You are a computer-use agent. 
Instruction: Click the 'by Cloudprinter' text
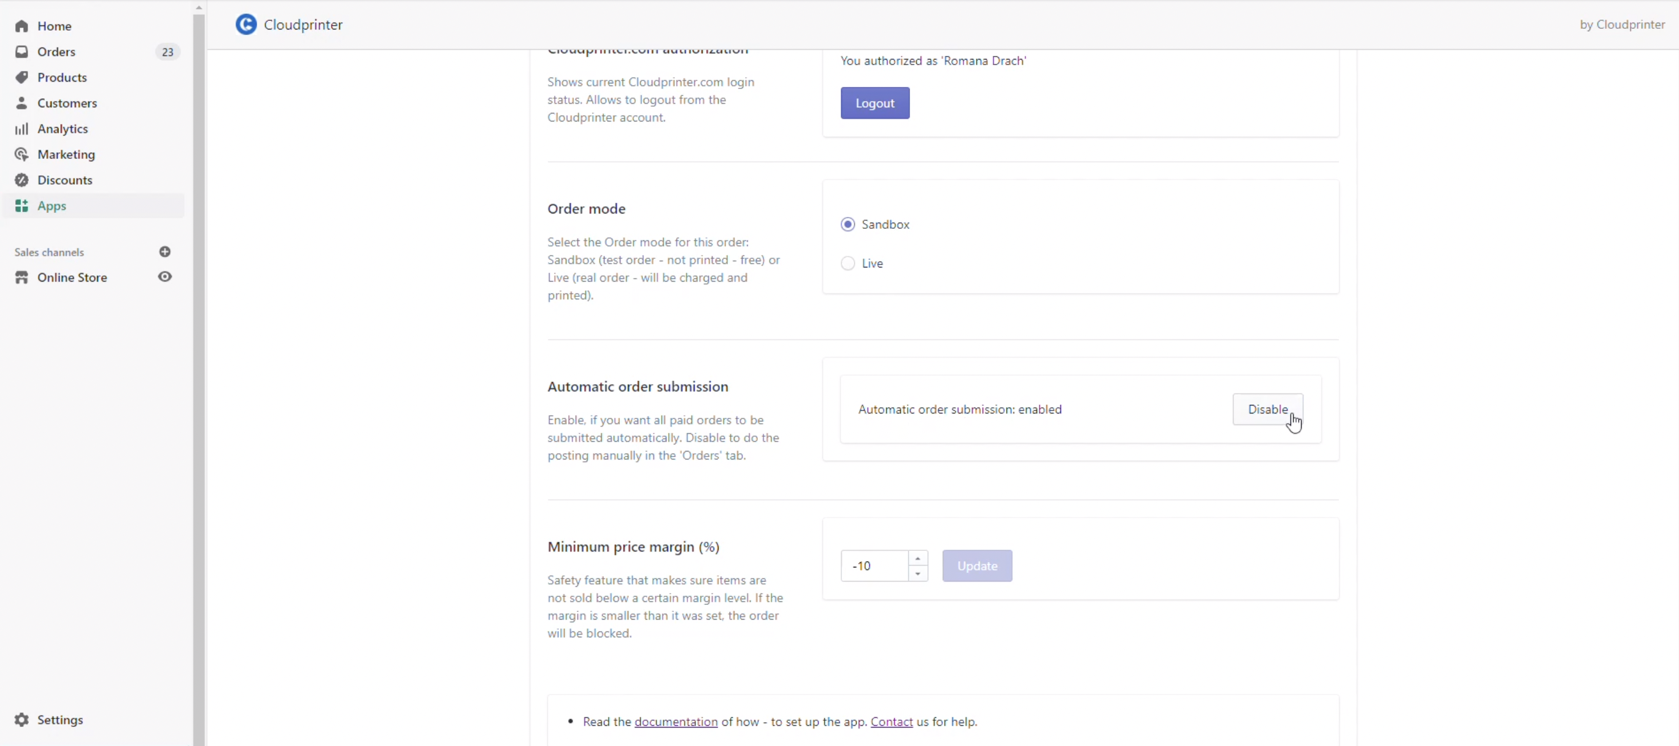tap(1623, 24)
